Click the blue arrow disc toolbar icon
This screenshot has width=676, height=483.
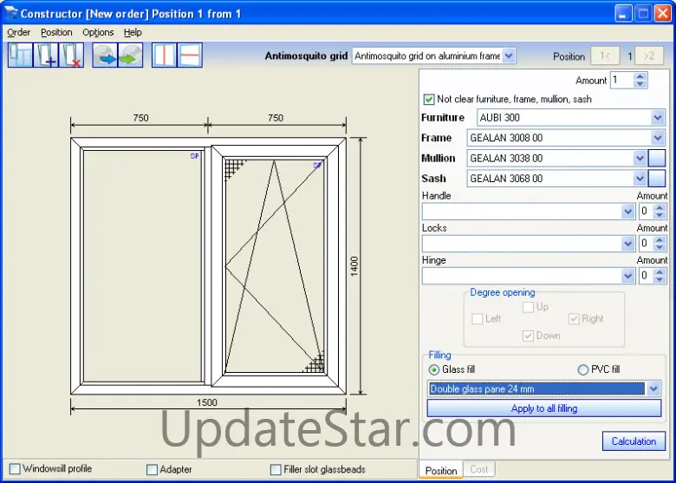[105, 55]
